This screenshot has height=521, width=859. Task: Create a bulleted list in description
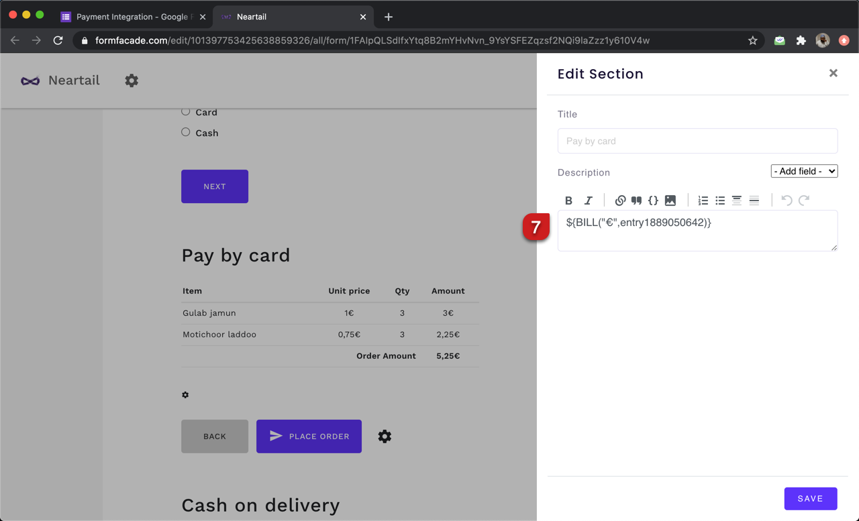click(x=720, y=200)
